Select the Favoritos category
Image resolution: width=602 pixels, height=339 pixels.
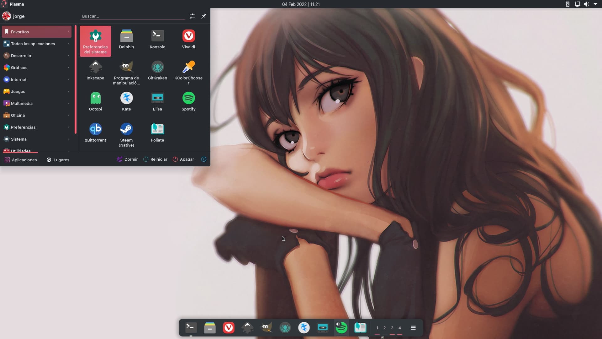coord(37,32)
